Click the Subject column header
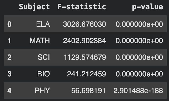169x101 pixels. click(34, 7)
